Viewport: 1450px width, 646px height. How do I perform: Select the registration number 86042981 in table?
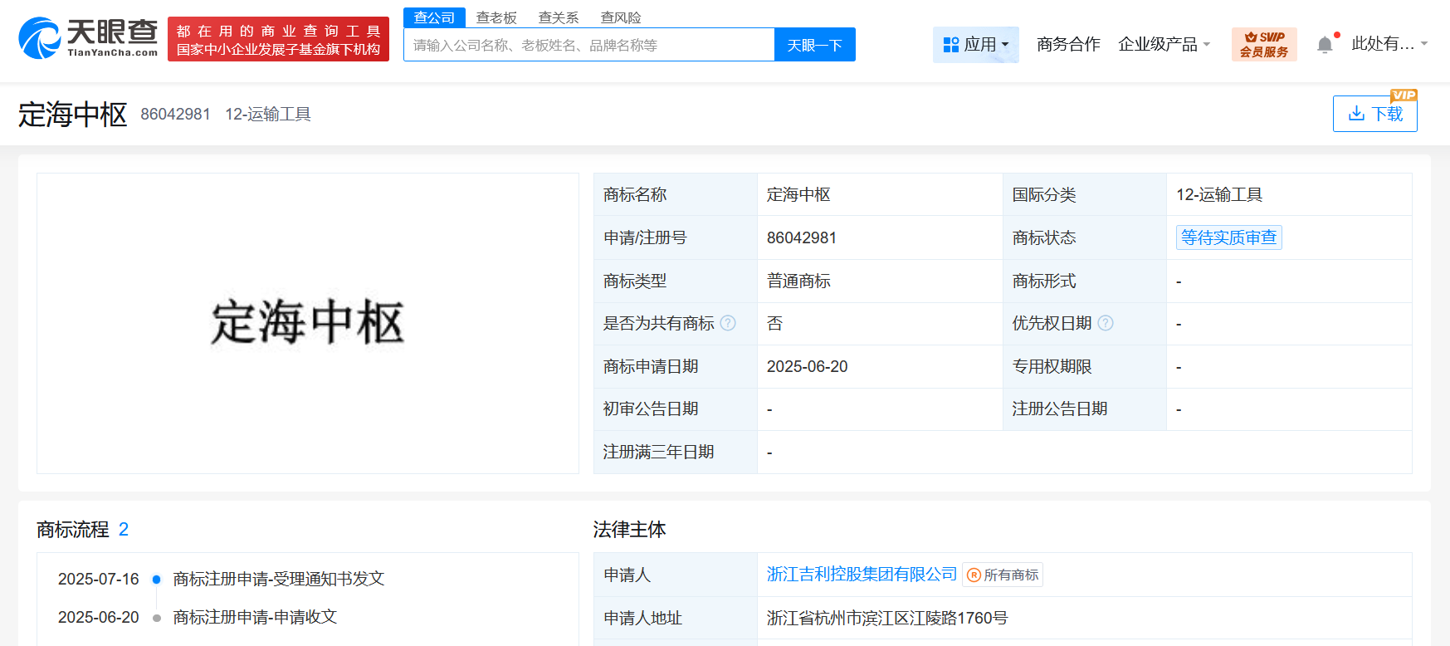pyautogui.click(x=802, y=237)
